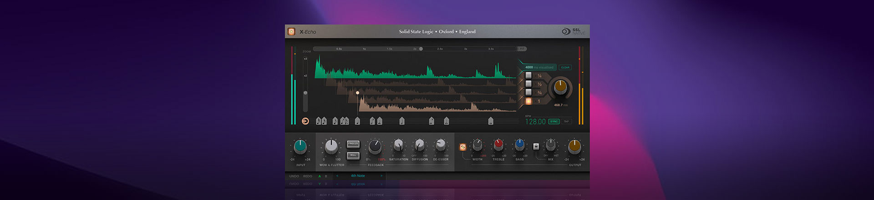
Task: Click the ZOOM vertical slider handle
Action: pos(305,93)
